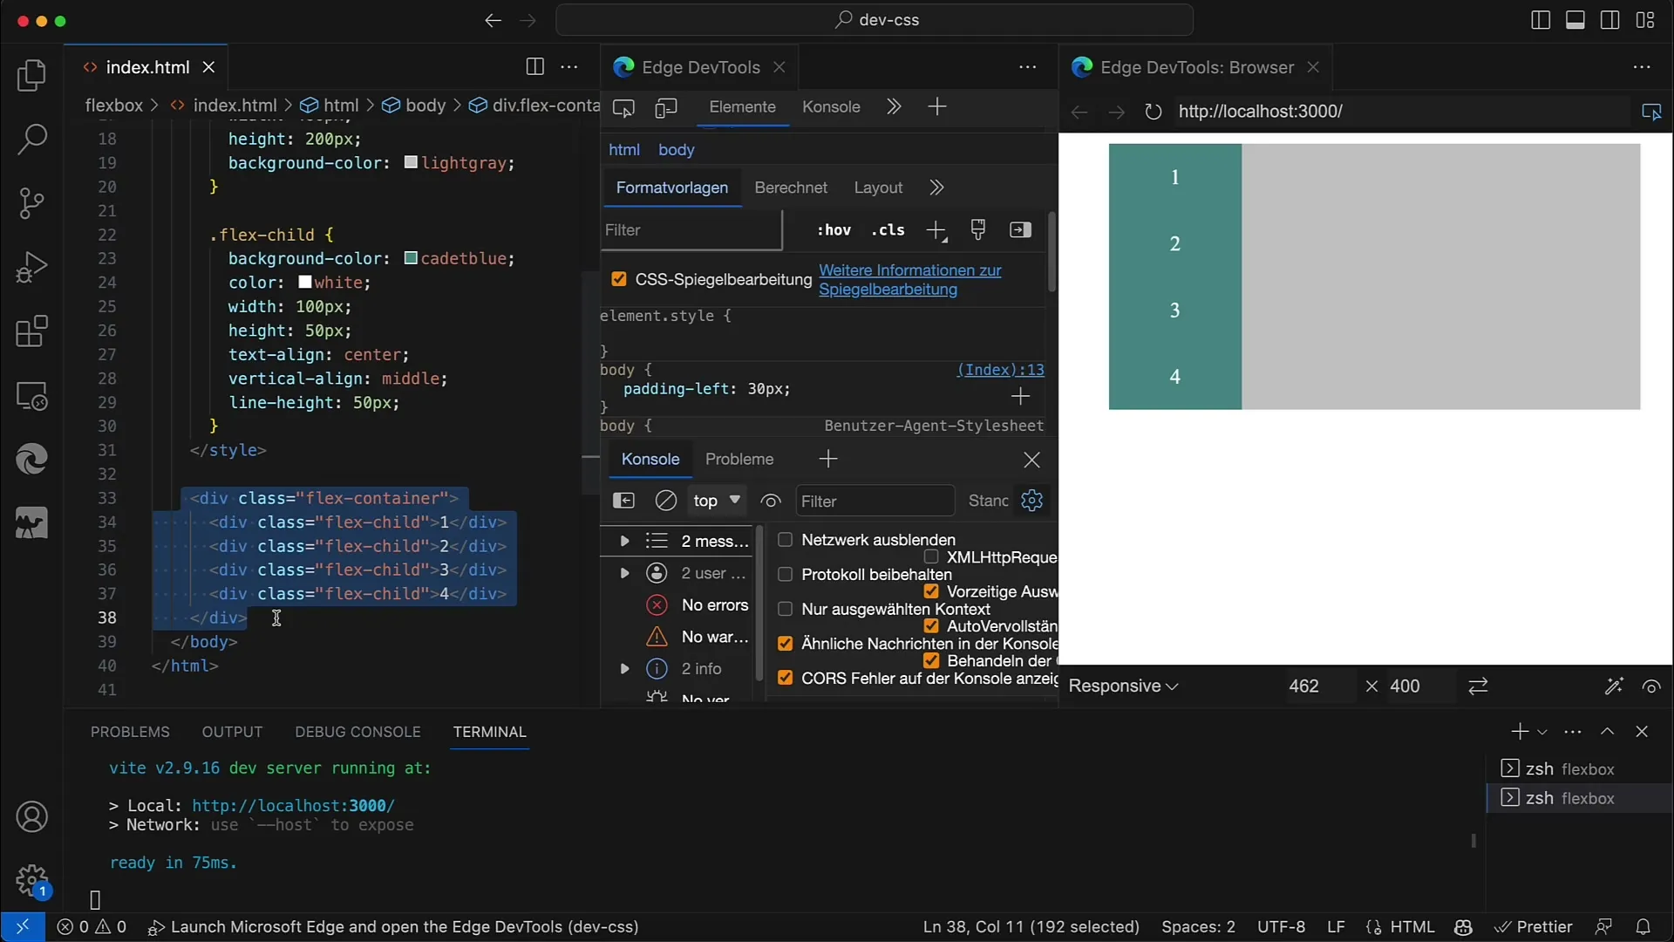
Task: Rotate the device viewport dimensions
Action: pyautogui.click(x=1478, y=686)
